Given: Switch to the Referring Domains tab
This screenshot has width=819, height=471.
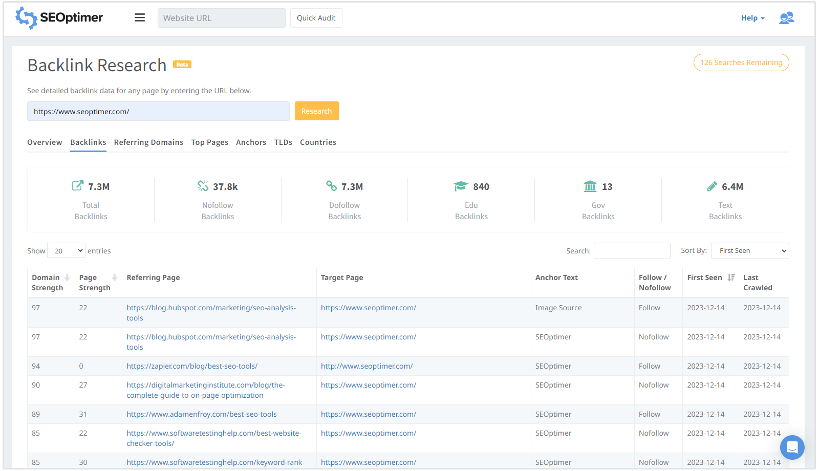Looking at the screenshot, I should point(148,142).
